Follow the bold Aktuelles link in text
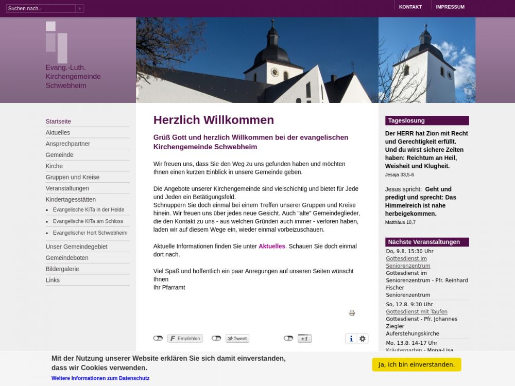This screenshot has width=515, height=386. [x=272, y=247]
